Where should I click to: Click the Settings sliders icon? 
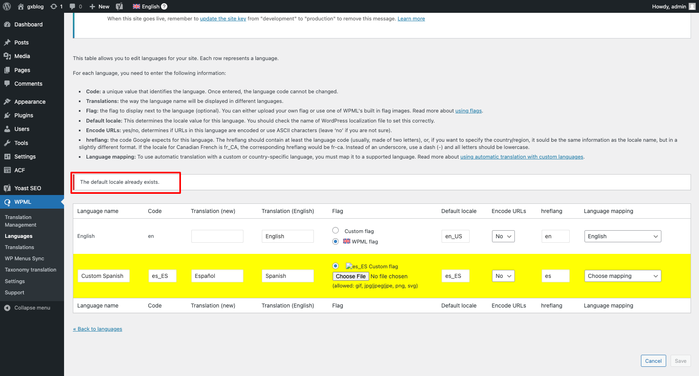click(7, 157)
